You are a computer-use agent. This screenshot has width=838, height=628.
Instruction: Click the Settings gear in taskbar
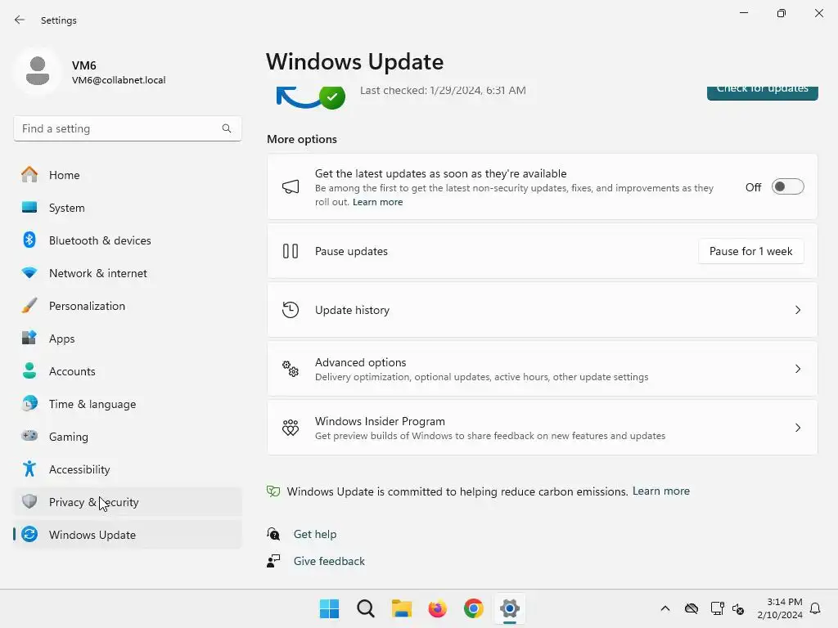coord(510,608)
